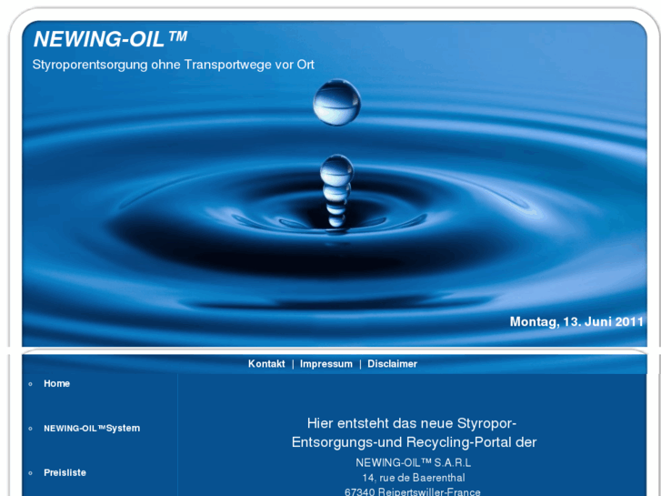Open the Preisliste menu item
The width and height of the screenshot is (661, 496).
(65, 472)
